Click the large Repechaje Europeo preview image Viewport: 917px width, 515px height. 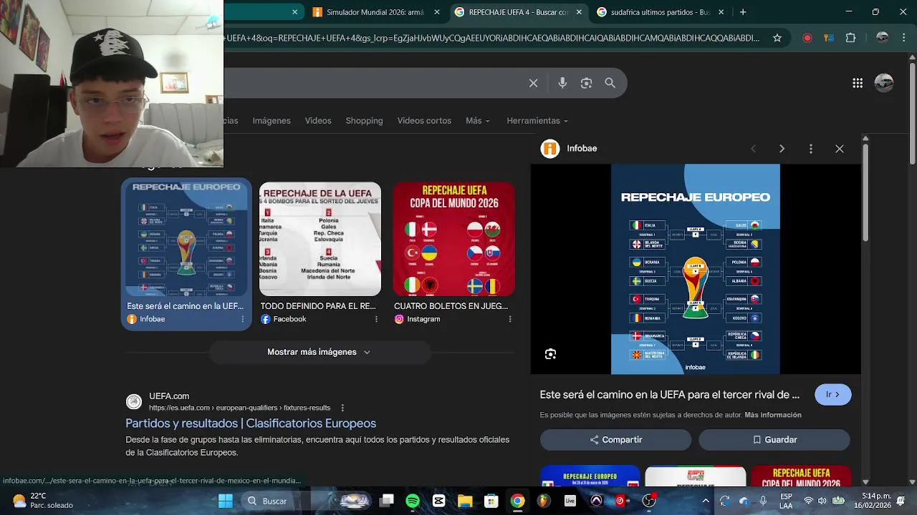[x=695, y=269]
